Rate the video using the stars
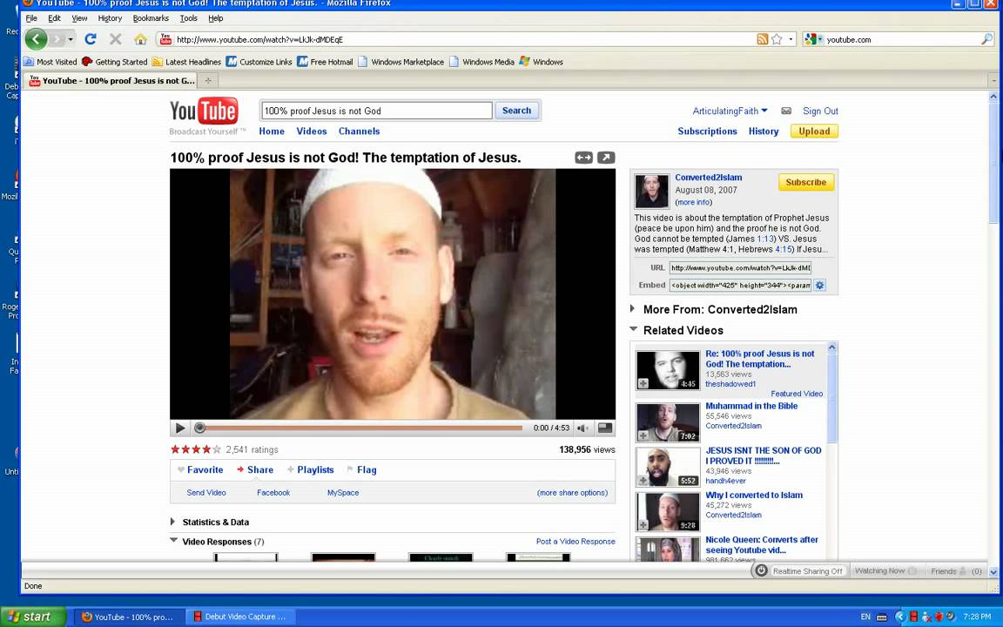Screen dimensions: 1003x627 (196, 449)
